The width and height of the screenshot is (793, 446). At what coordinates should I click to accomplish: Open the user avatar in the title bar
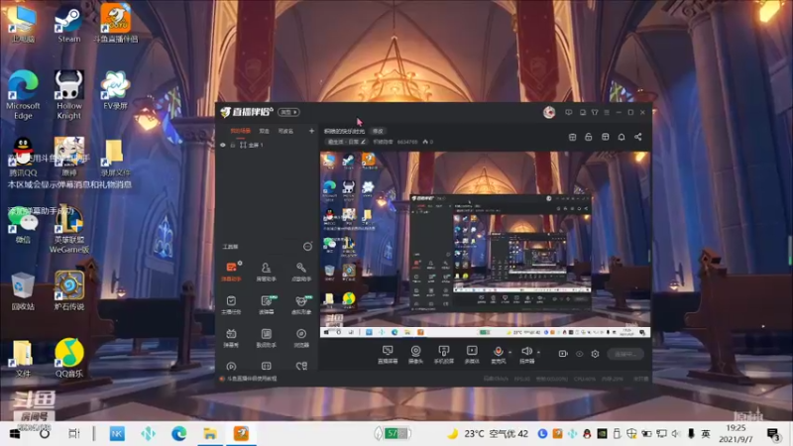[549, 112]
